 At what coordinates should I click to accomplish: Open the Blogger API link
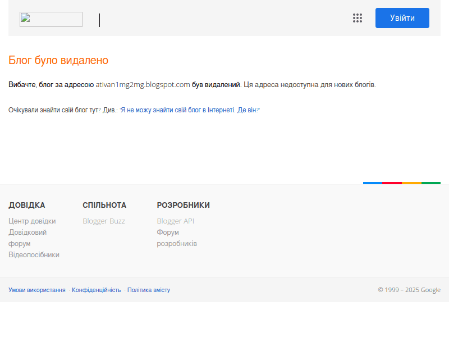tap(175, 221)
